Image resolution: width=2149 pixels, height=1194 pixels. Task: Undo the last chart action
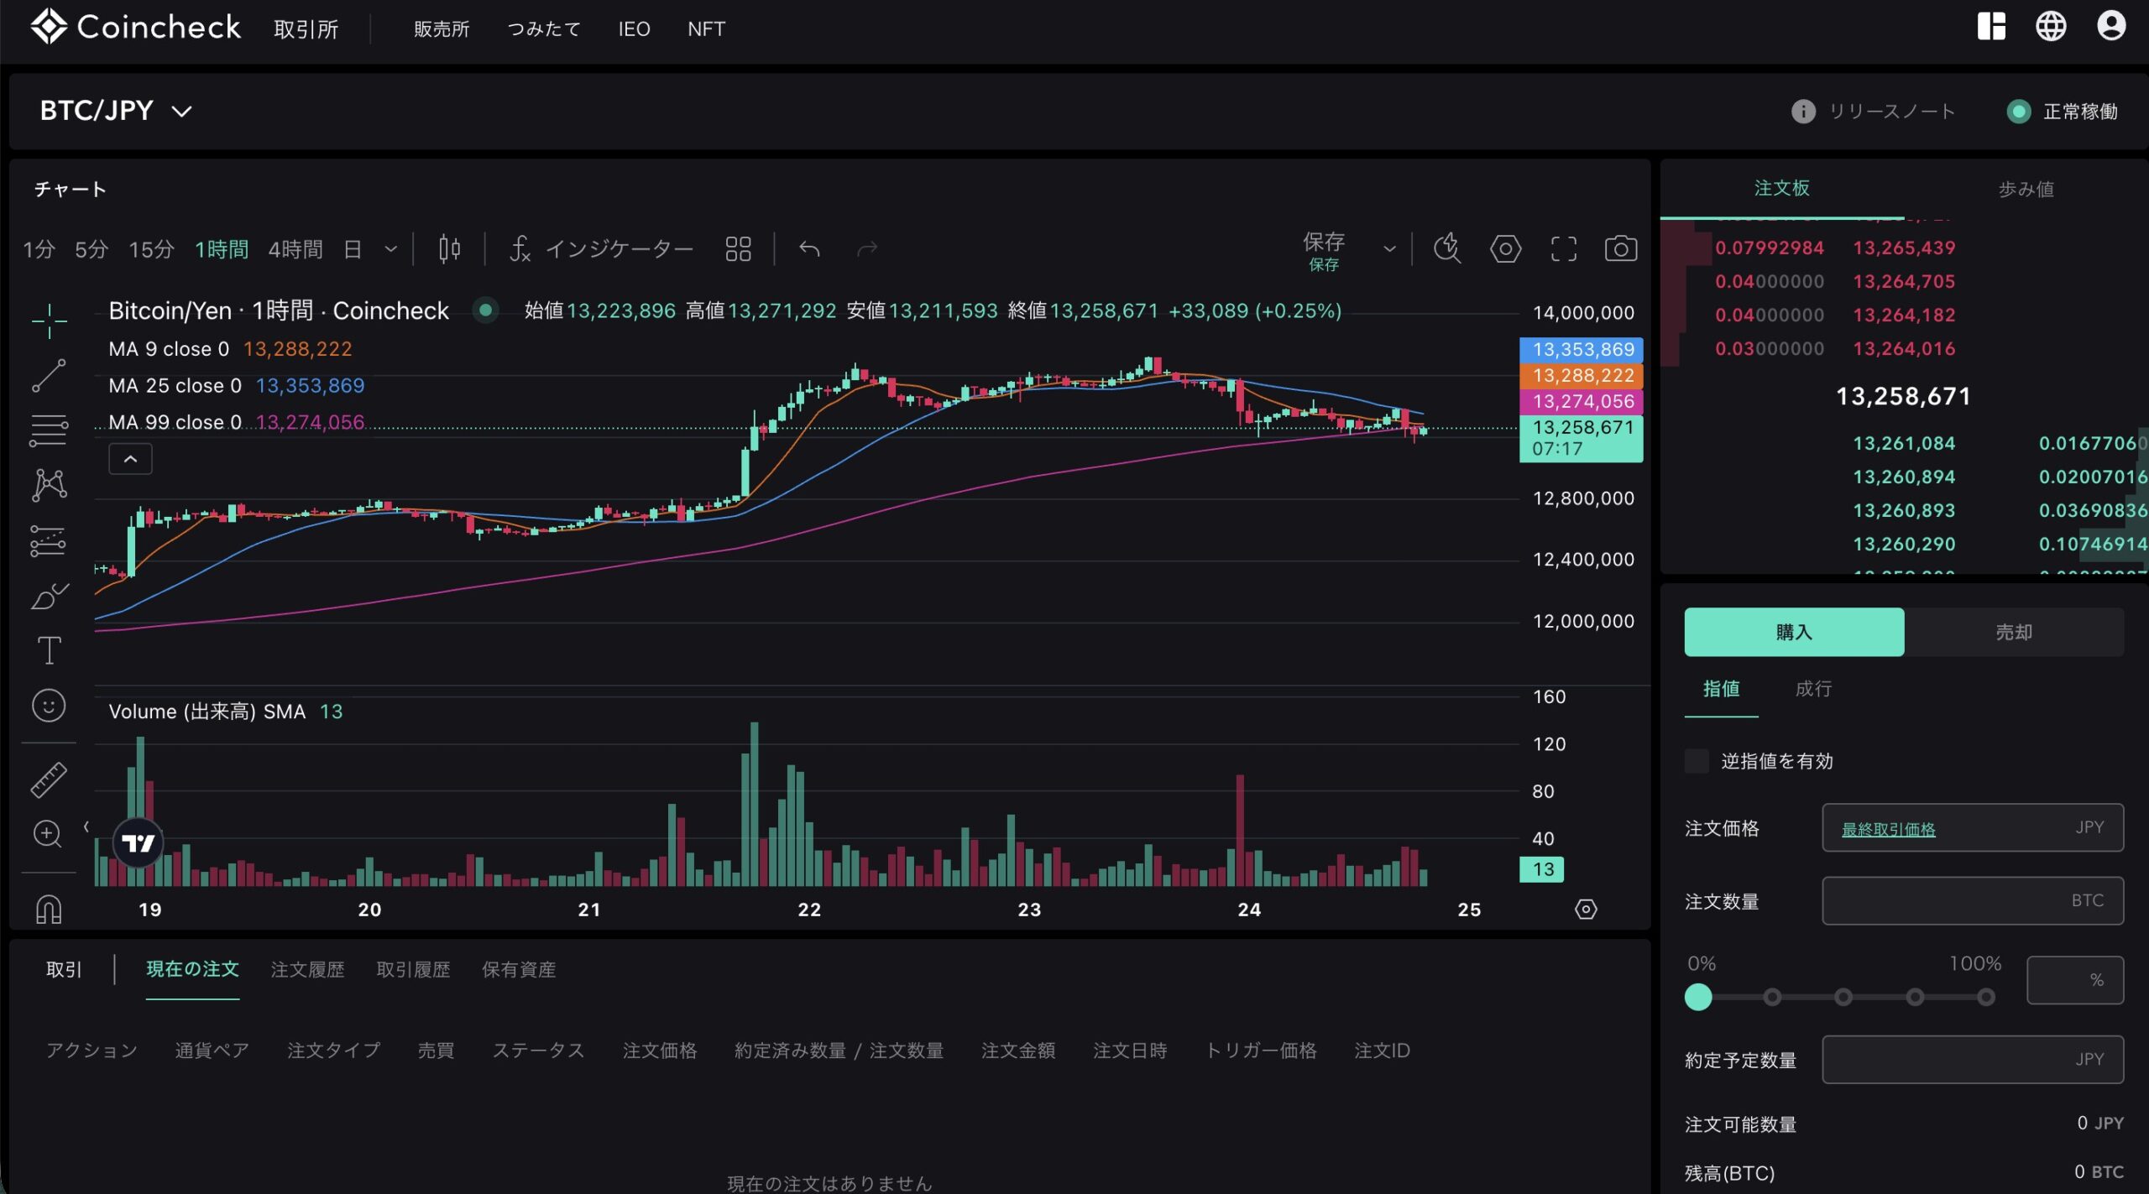(x=809, y=249)
